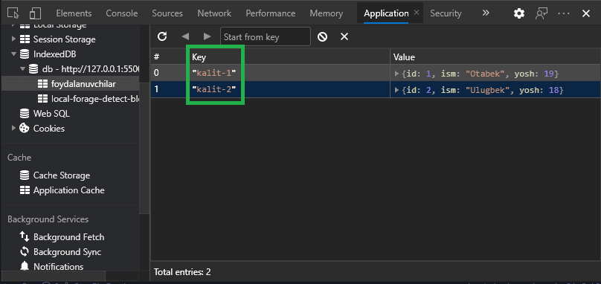
Task: Select local-forage-detect-blob object store
Action: 95,99
